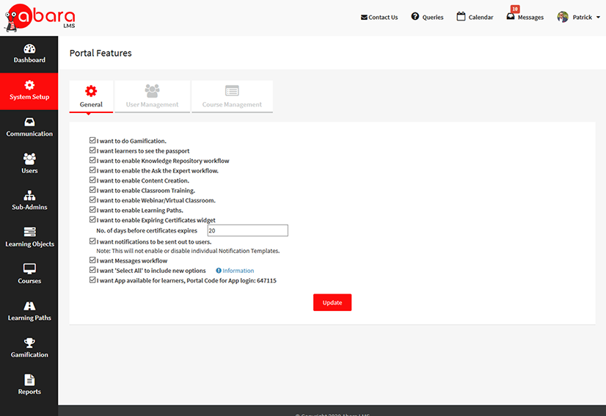
Task: Open the Gamification trophy icon
Action: (x=29, y=343)
